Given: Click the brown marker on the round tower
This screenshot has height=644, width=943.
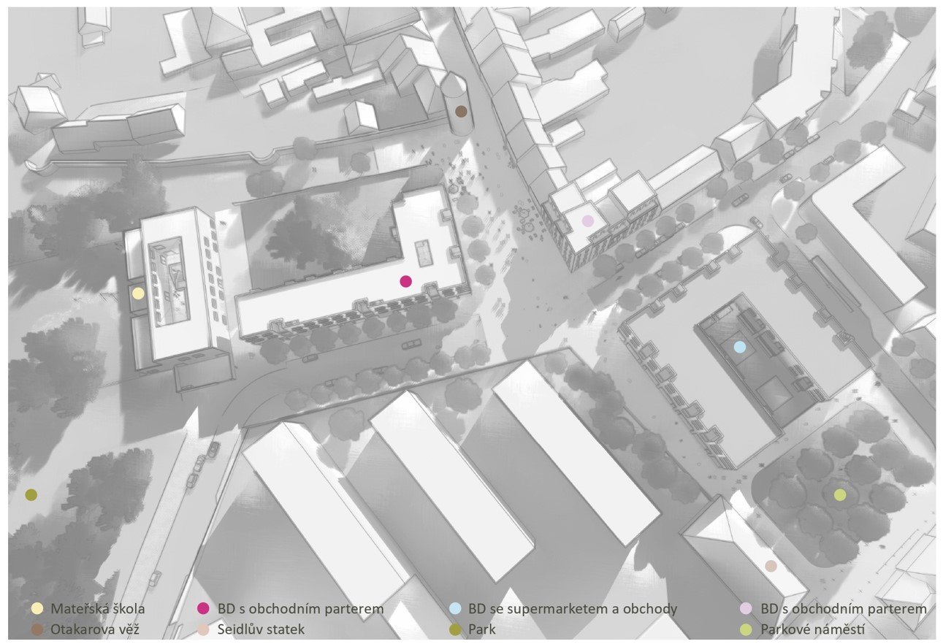Looking at the screenshot, I should click(461, 111).
